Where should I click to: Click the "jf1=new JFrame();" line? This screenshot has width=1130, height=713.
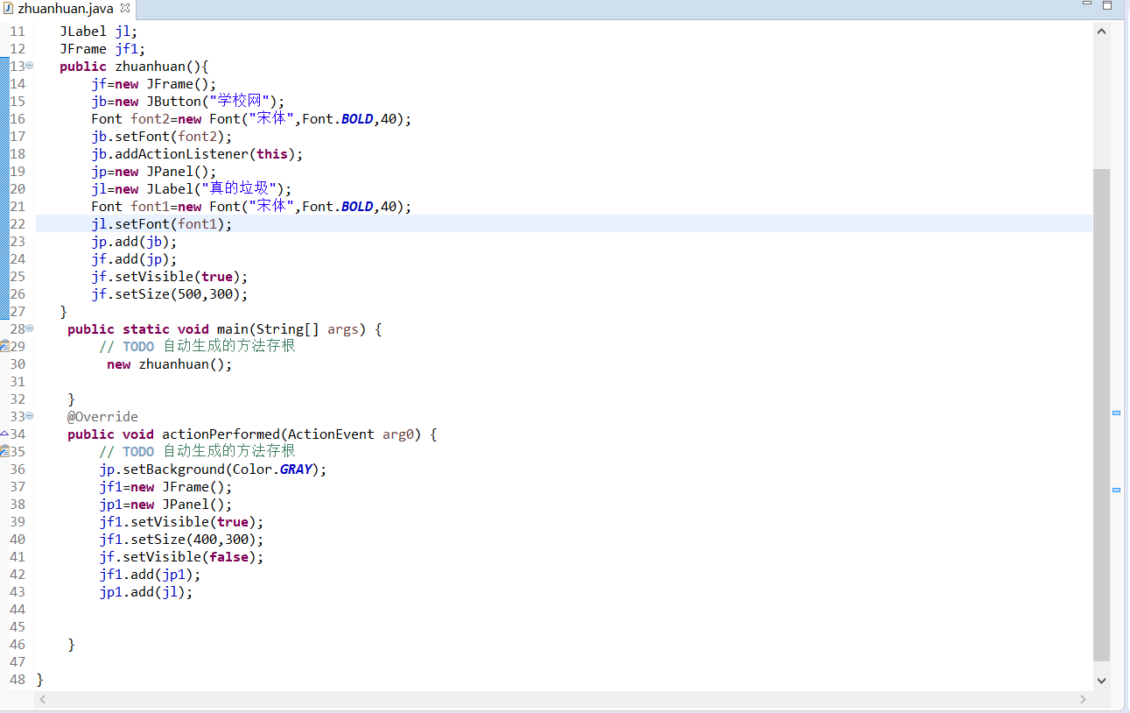(166, 486)
